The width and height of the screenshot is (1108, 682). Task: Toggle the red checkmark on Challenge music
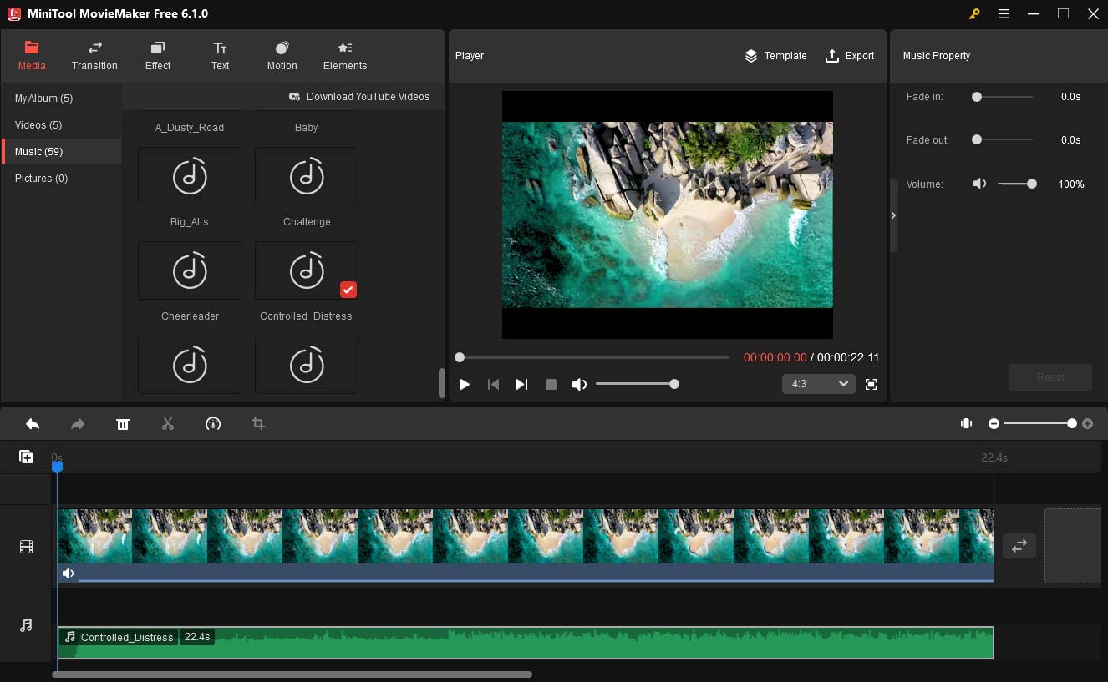click(x=348, y=290)
